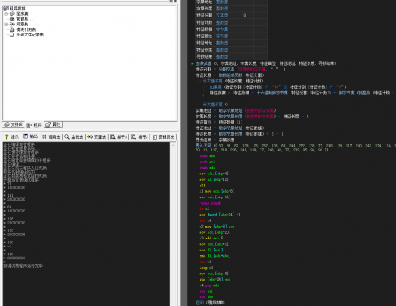The height and width of the screenshot is (306, 396).
Task: Click the 如果真 condition line
Action: tap(278, 87)
